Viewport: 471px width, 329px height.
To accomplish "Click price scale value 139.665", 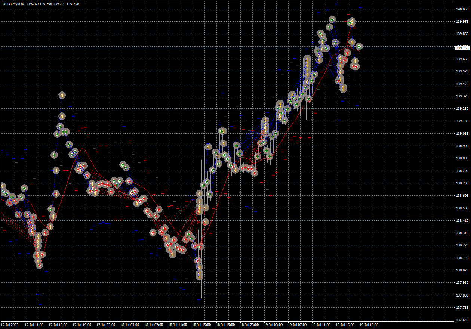I will tap(462, 59).
